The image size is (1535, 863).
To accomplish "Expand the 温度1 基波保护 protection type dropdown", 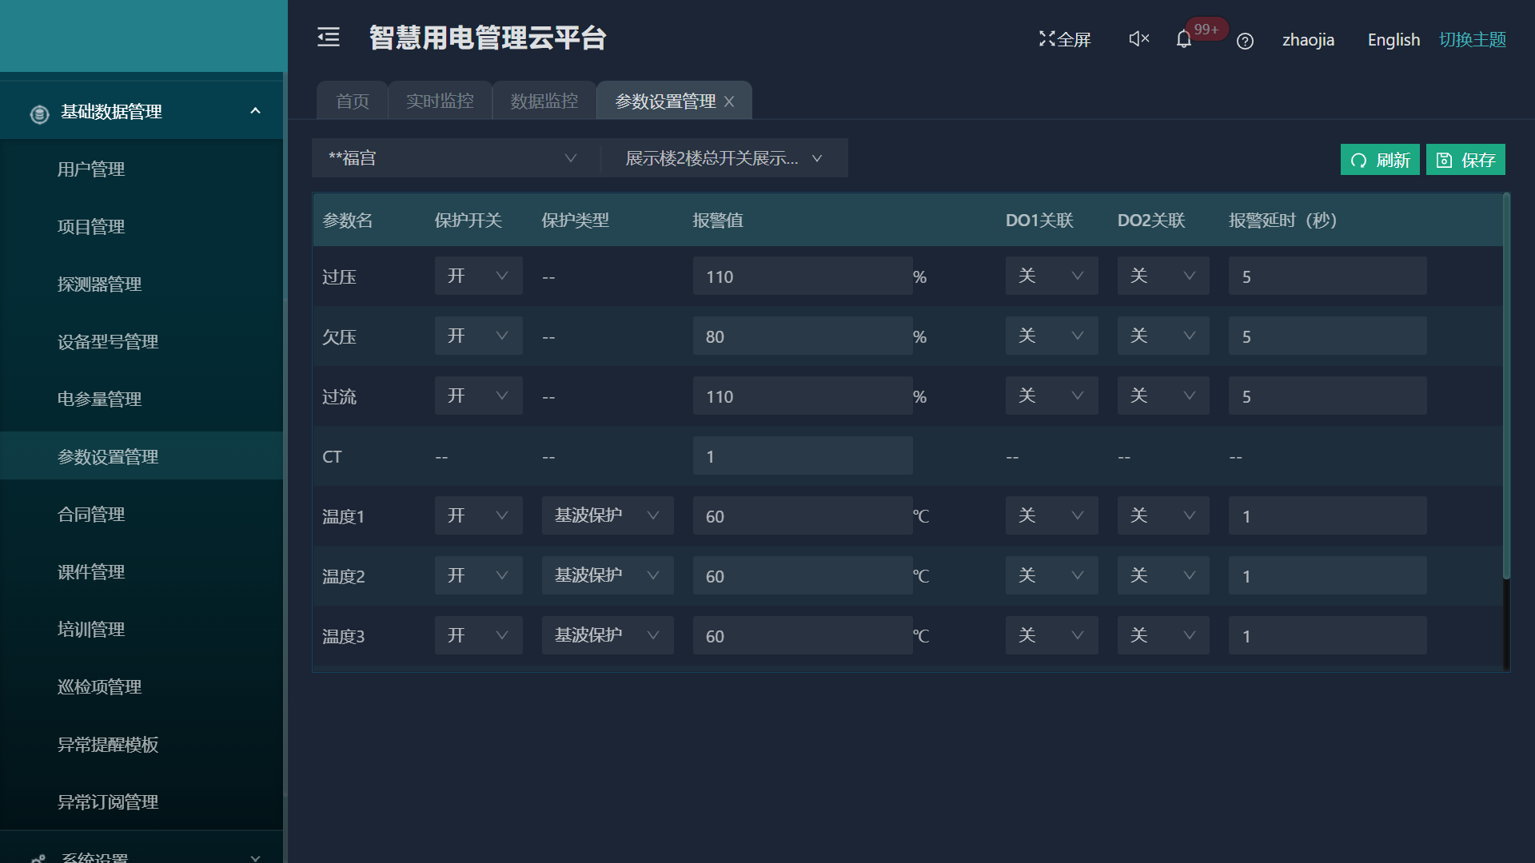I will [x=607, y=515].
